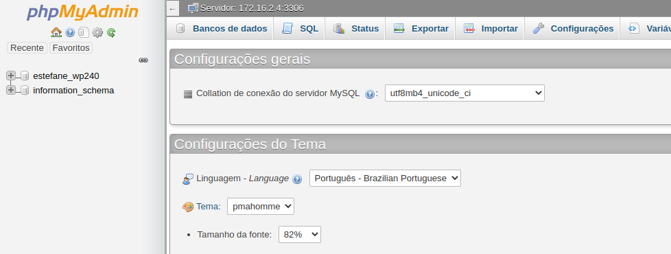Collapse the navigation panel with the arrow button
This screenshot has height=254, width=671.
point(172,8)
